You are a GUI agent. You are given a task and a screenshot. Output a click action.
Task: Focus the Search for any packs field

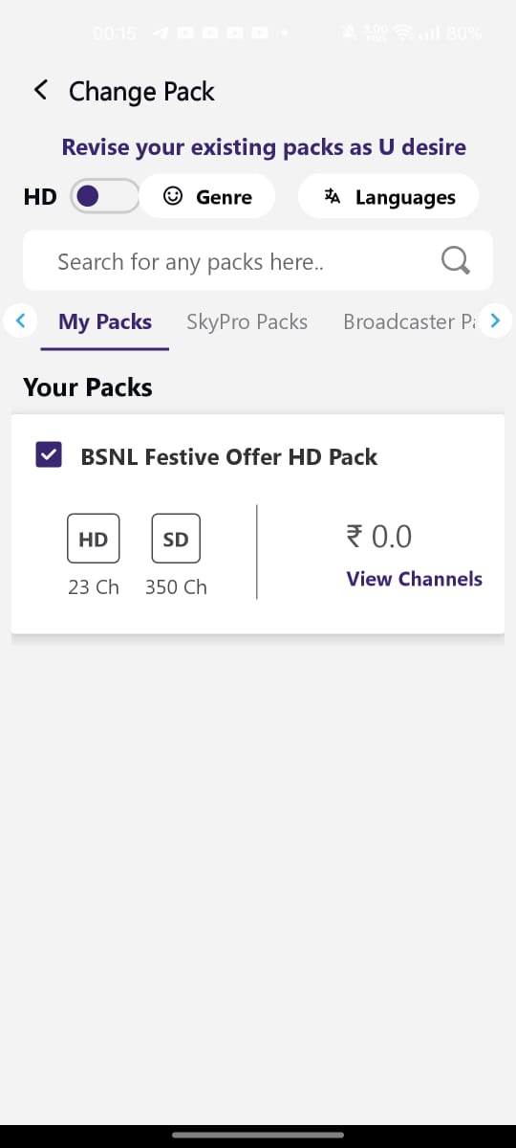258,260
